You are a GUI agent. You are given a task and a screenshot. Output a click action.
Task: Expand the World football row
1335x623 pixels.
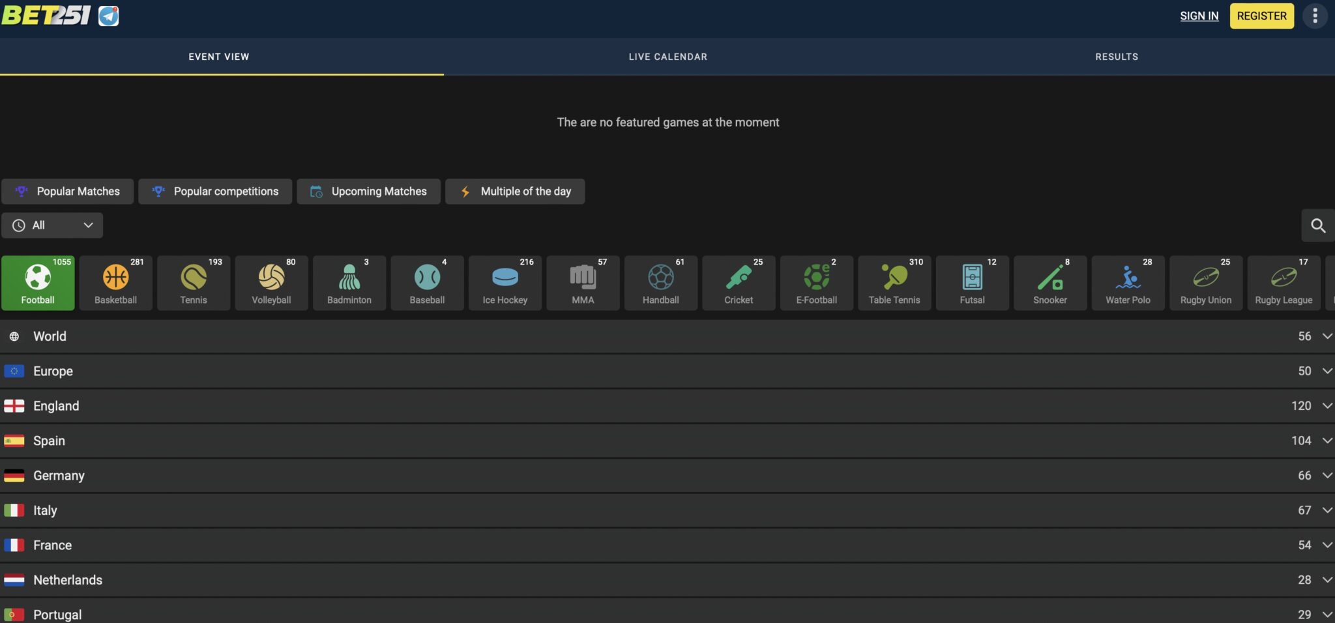(x=667, y=336)
